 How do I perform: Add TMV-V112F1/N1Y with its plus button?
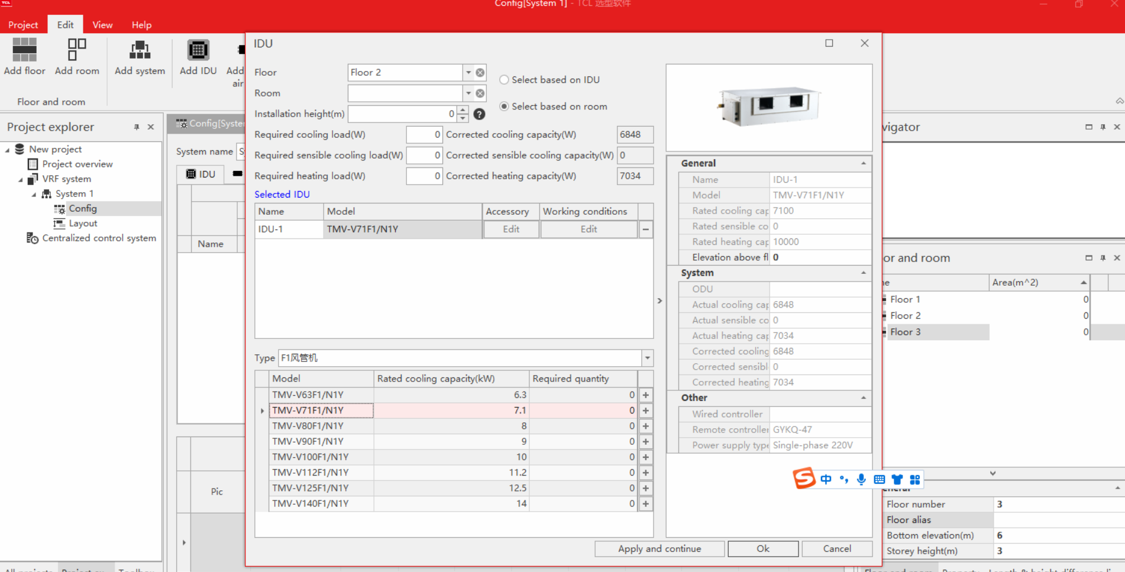click(x=646, y=473)
